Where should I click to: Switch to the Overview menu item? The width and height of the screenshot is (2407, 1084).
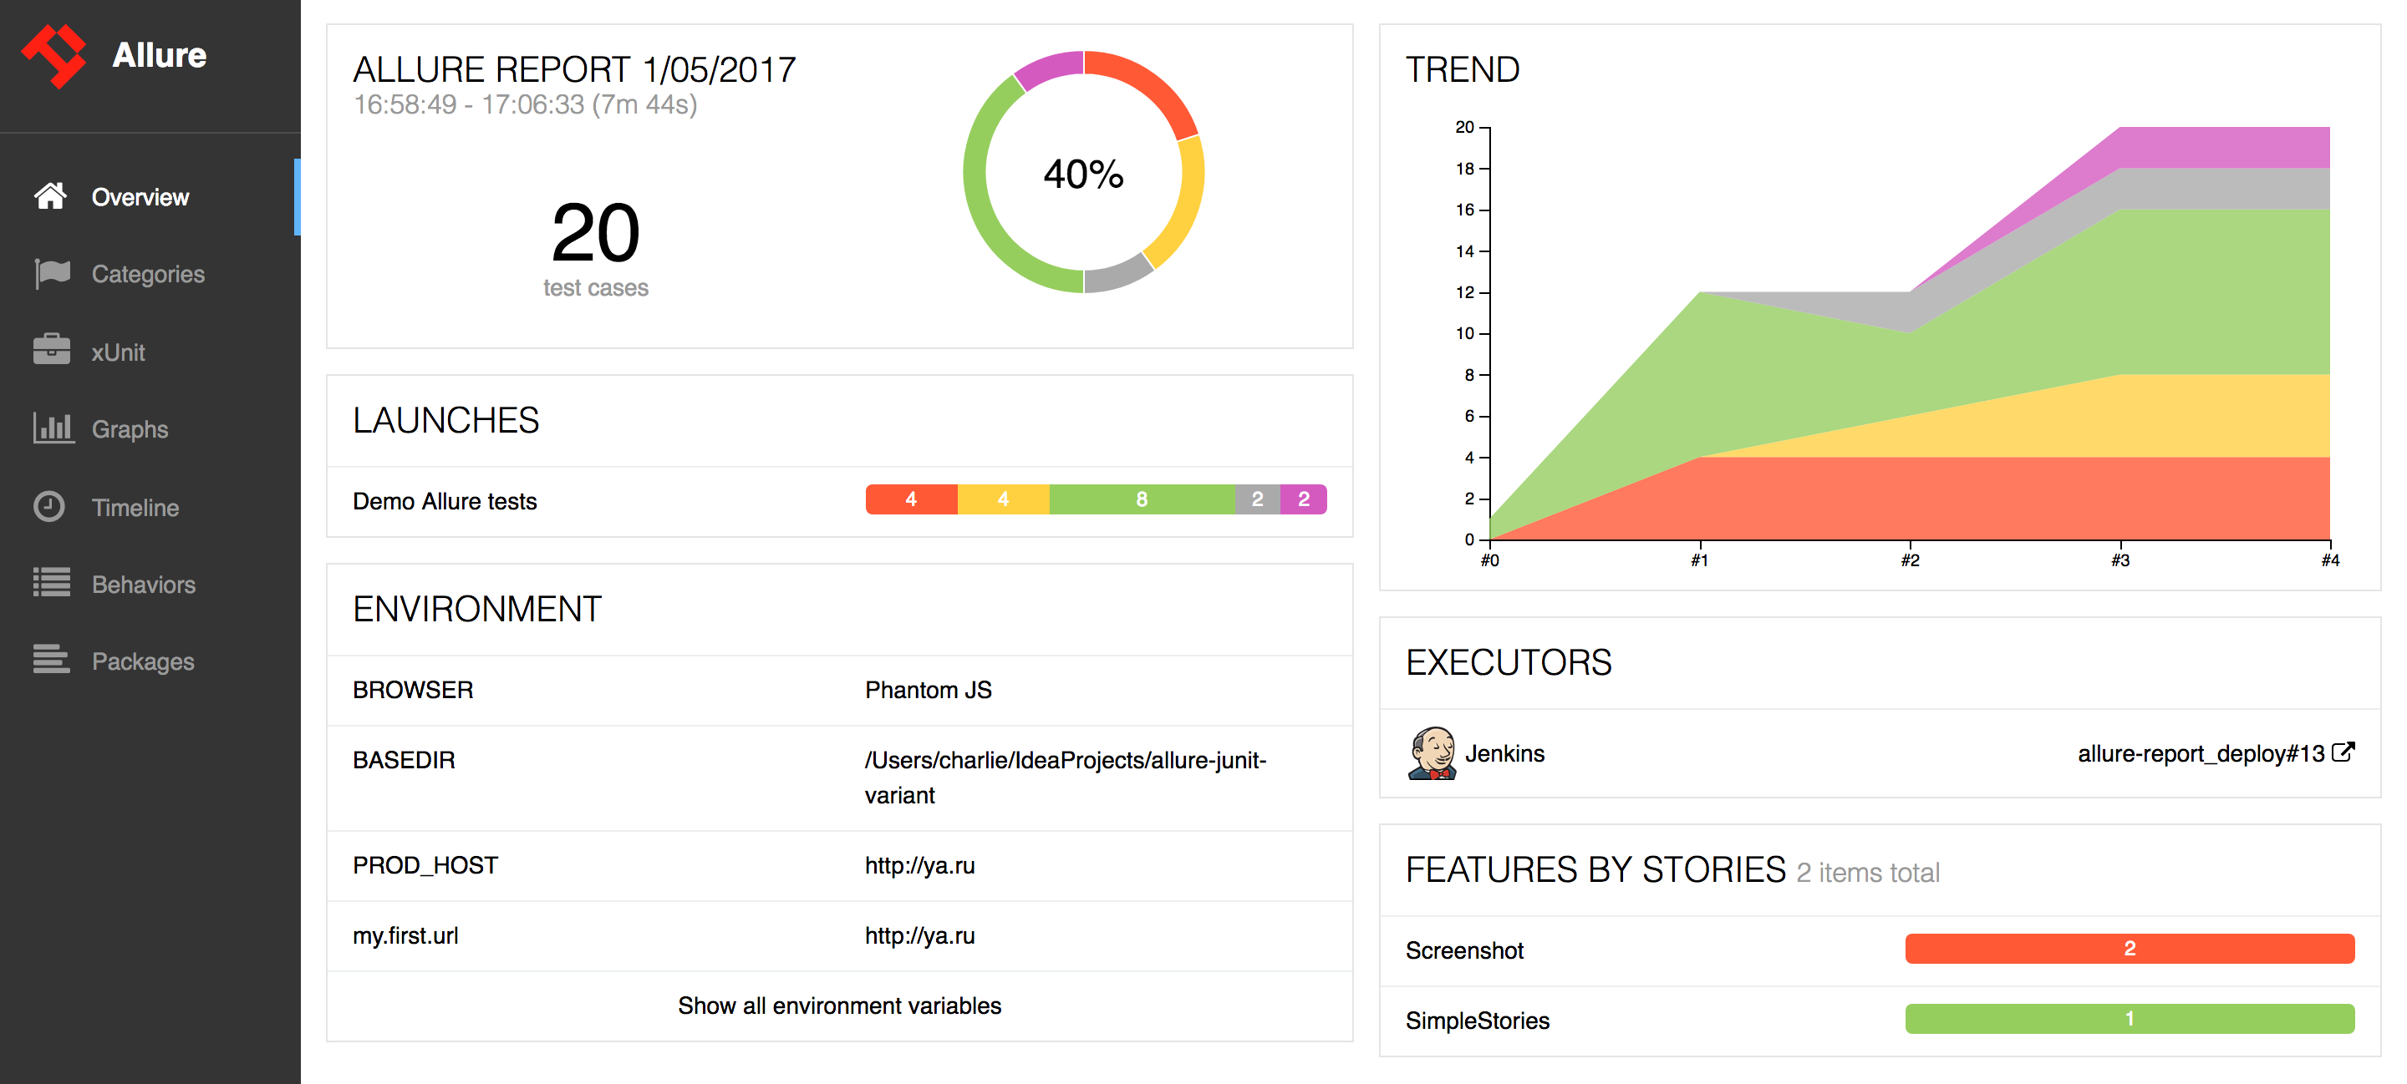click(x=140, y=196)
